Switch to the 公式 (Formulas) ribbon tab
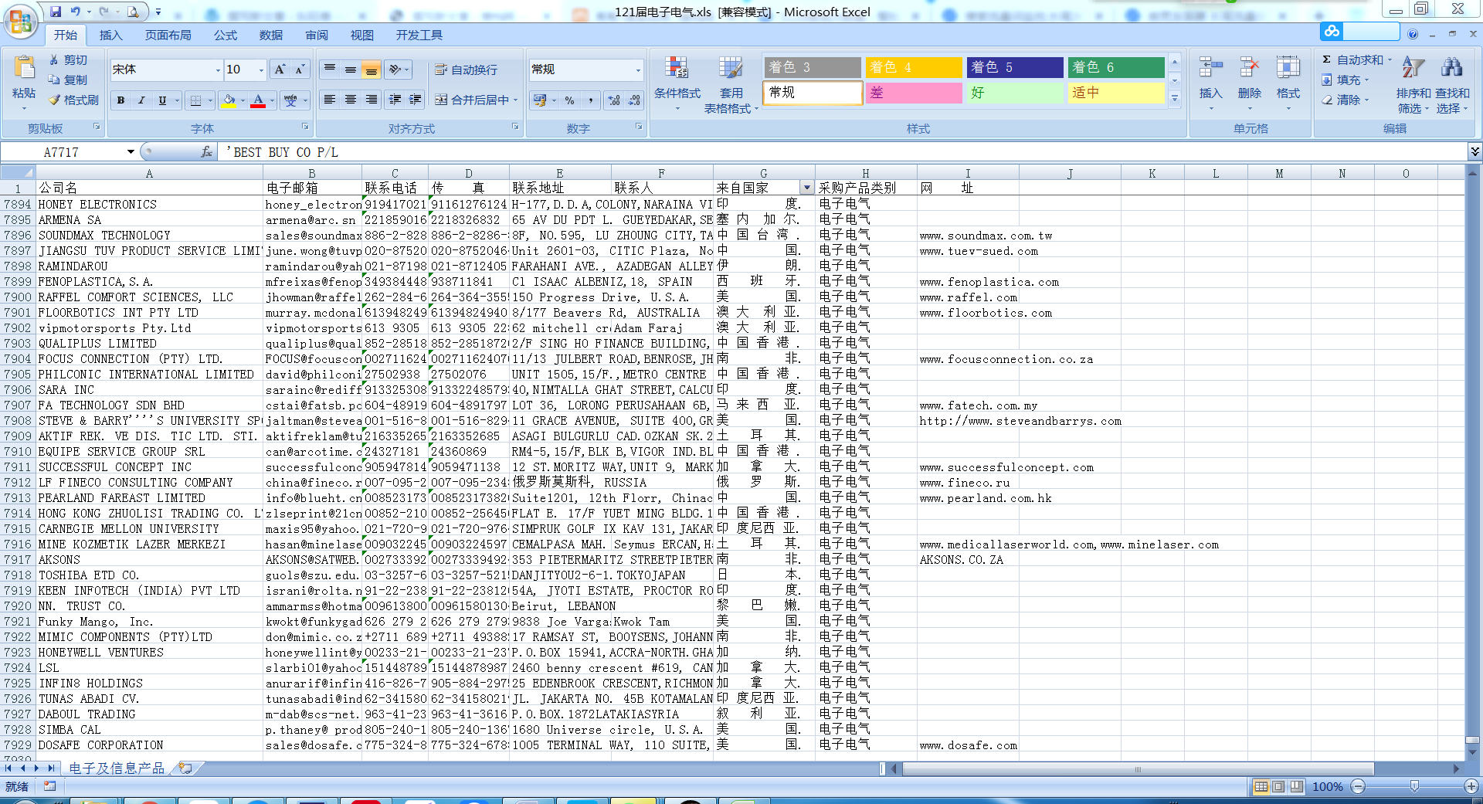This screenshot has width=1483, height=804. click(226, 35)
